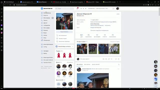Open friend Влад's avatar
Viewport: 160px width, 90px height.
[x=58, y=73]
